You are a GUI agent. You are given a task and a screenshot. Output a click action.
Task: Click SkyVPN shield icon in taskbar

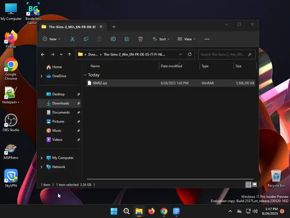click(x=176, y=211)
